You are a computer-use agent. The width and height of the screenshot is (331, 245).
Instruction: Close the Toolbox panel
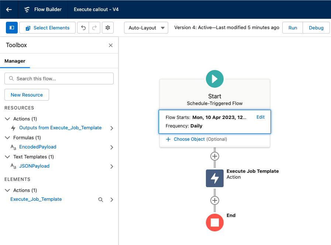pos(110,45)
